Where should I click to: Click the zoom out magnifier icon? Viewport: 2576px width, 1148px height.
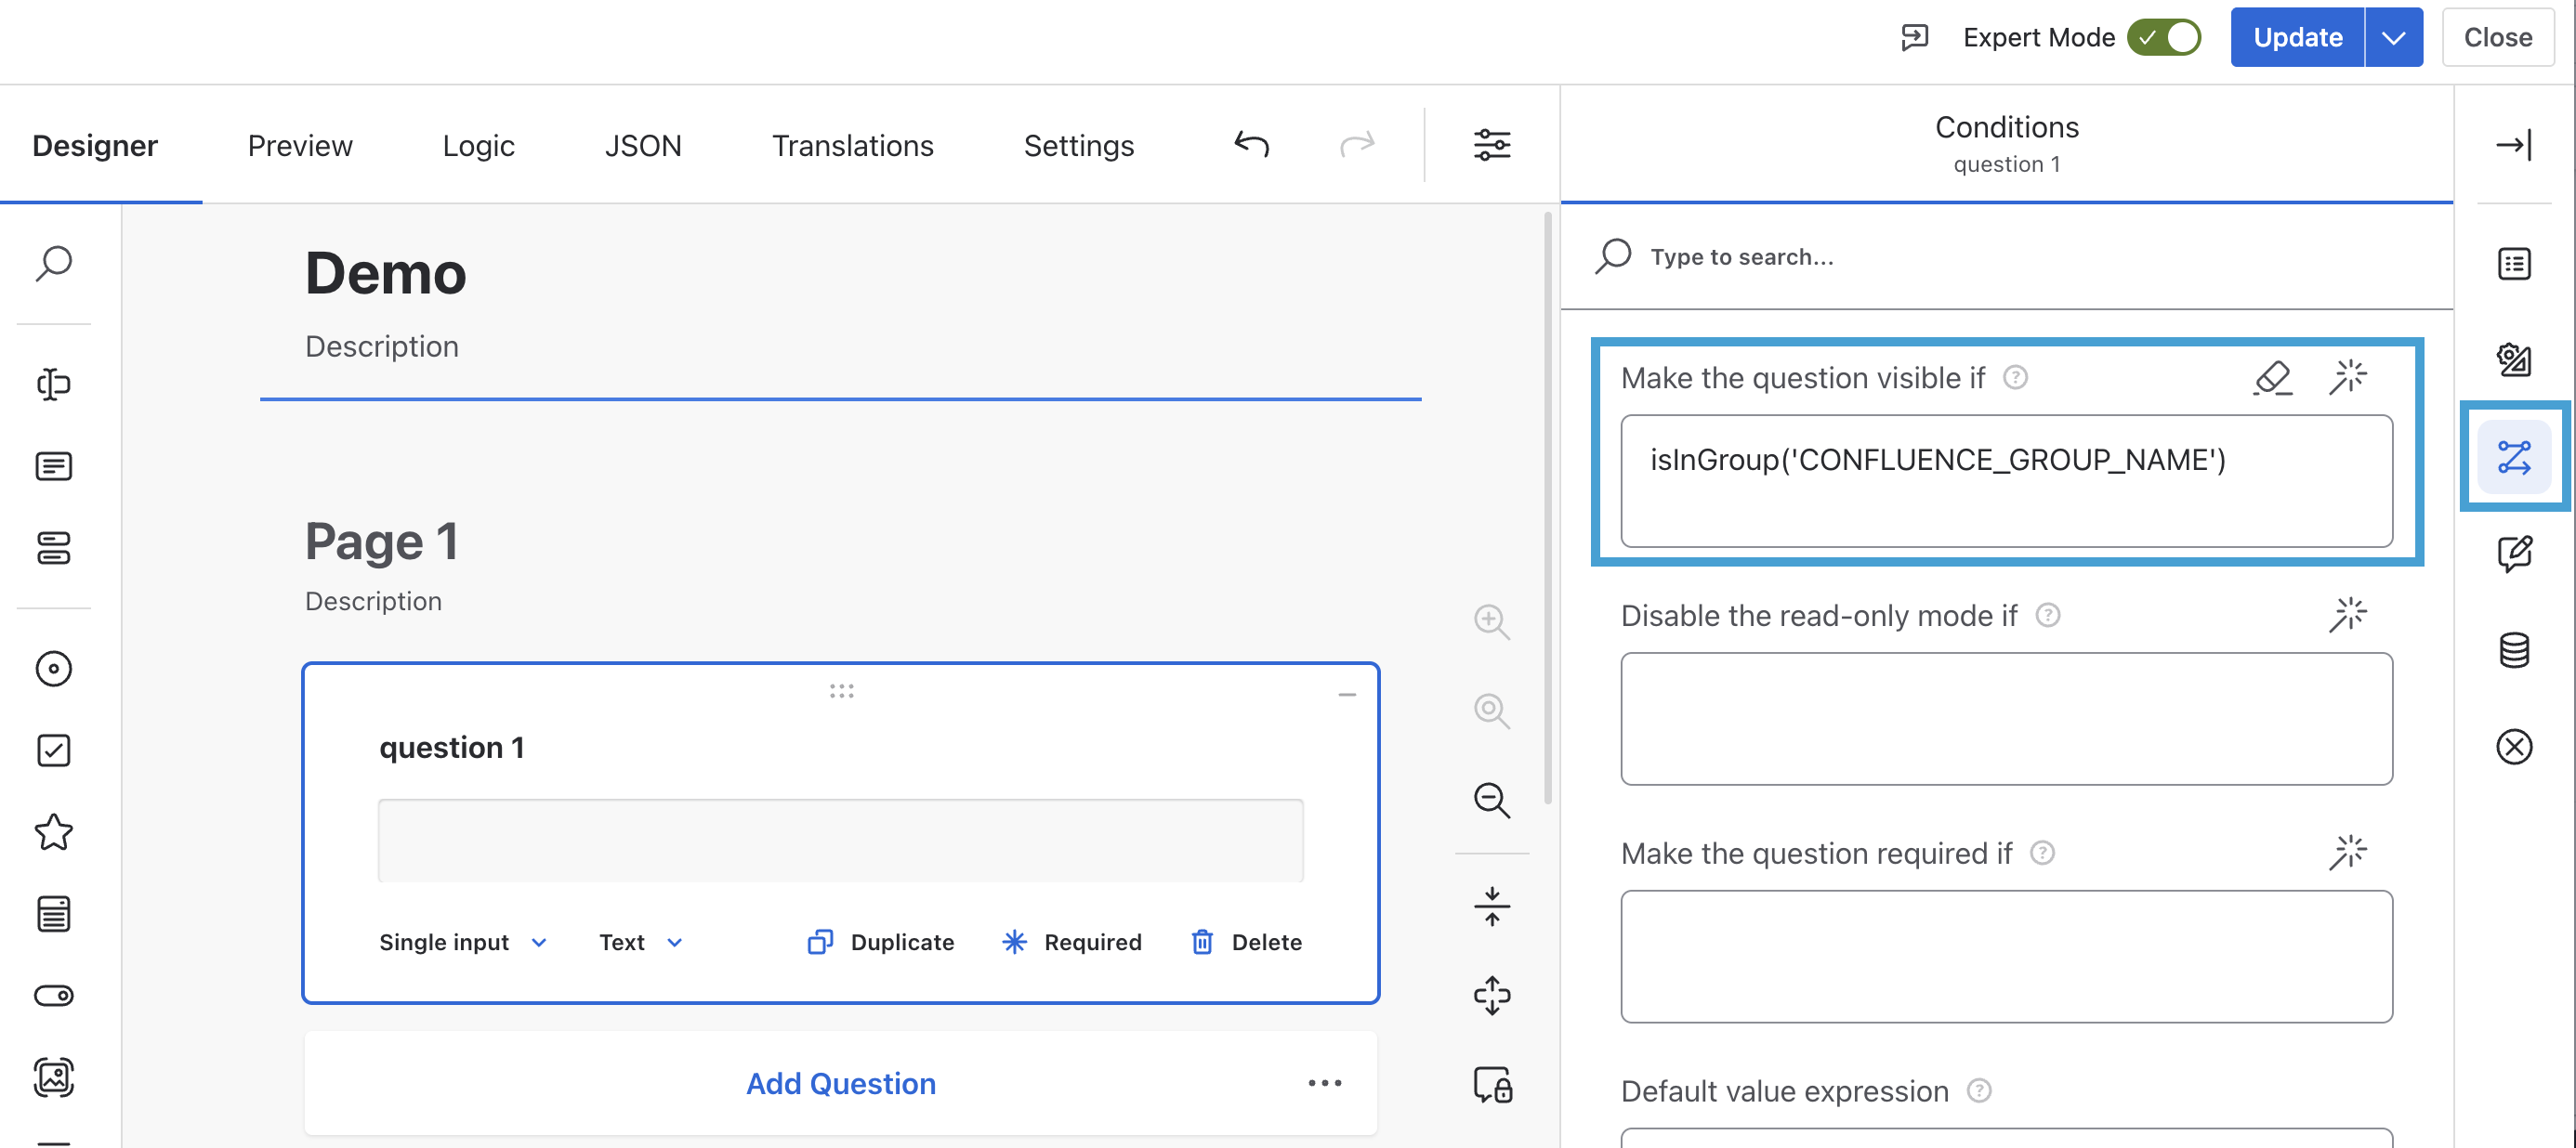coord(1491,801)
